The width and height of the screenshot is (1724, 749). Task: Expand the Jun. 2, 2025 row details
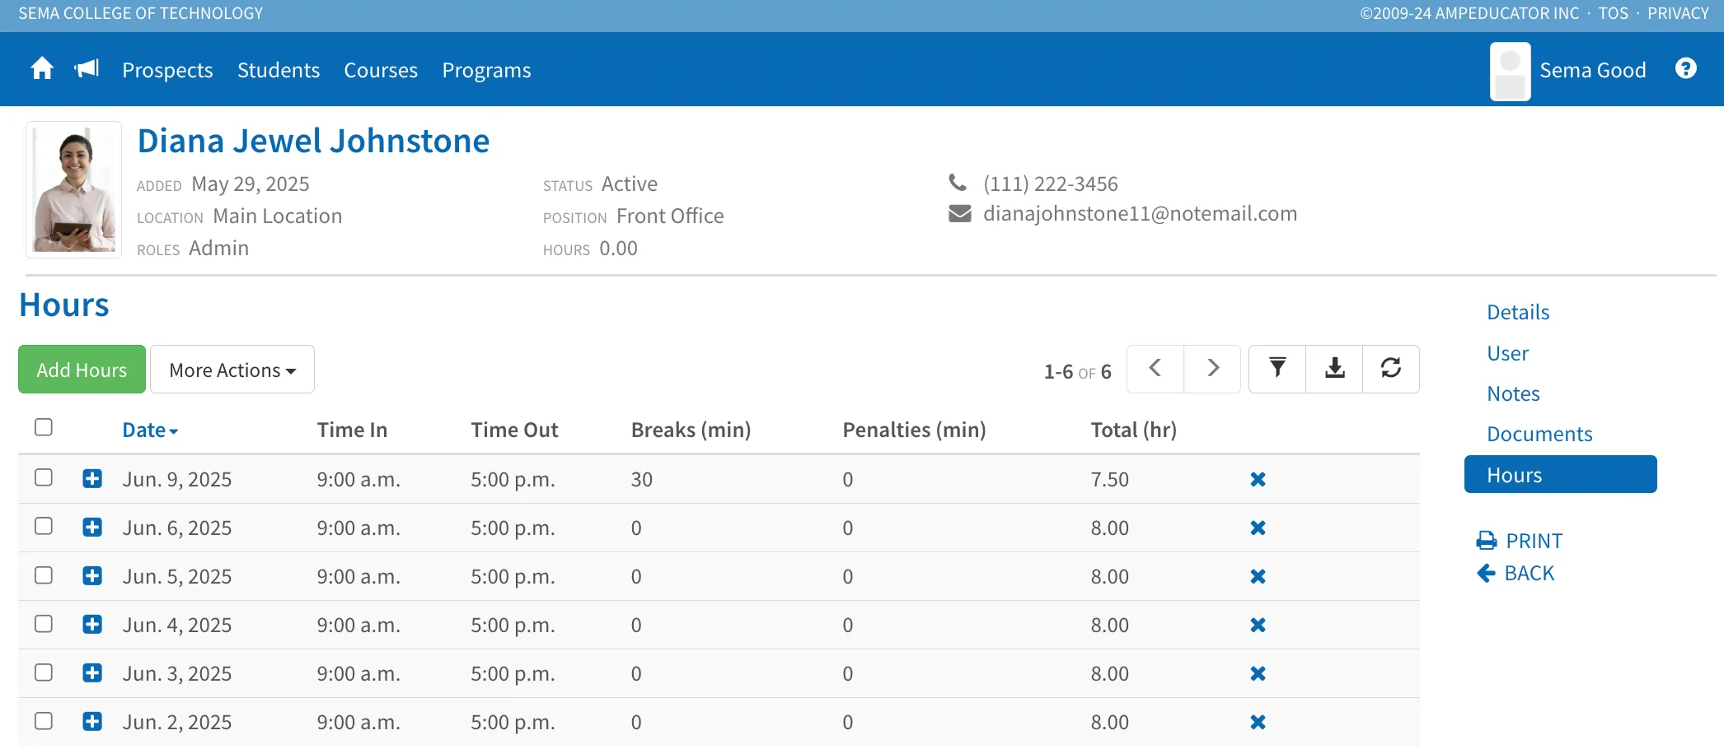pos(92,721)
